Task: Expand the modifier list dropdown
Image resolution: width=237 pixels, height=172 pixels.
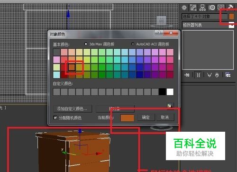Action: pyautogui.click(x=231, y=25)
